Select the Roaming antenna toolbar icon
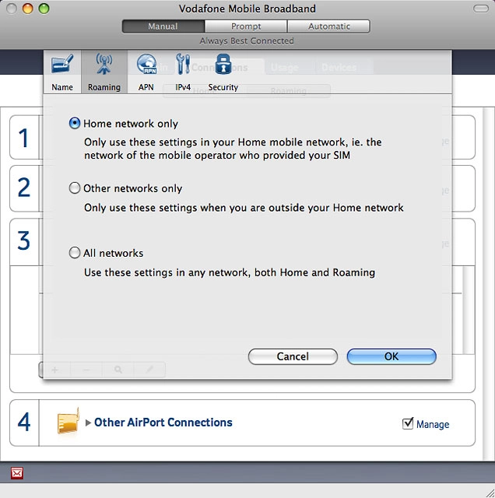The height and width of the screenshot is (498, 495). pos(104,64)
